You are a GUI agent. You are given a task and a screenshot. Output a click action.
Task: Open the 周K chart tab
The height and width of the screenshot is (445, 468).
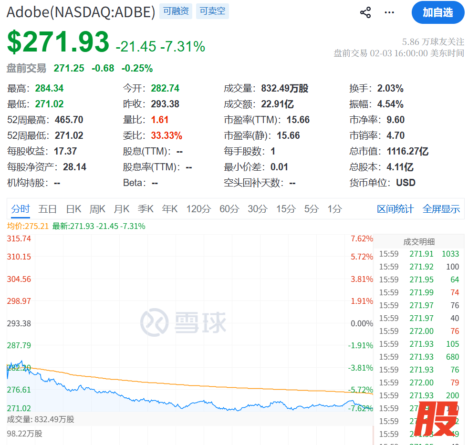pyautogui.click(x=97, y=209)
